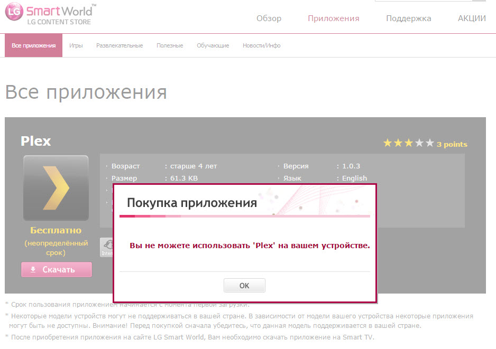Switch to the Игры category tab
Viewport: 496px width, 349px height.
tap(76, 45)
